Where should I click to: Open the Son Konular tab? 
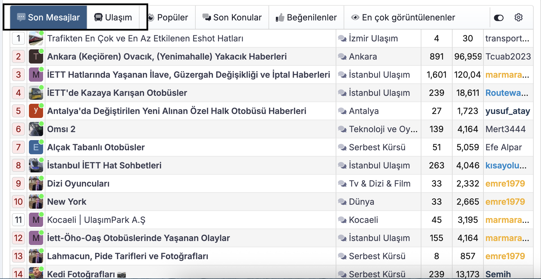pos(232,18)
